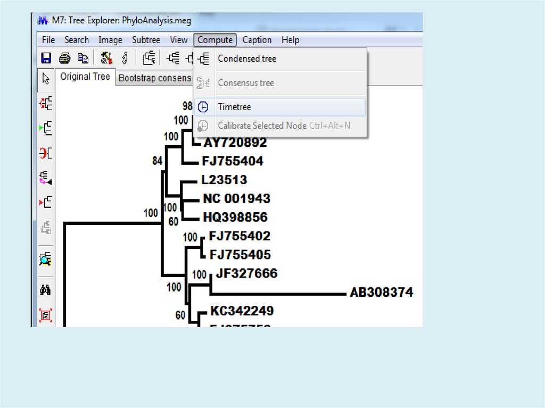Open the File menu
The width and height of the screenshot is (545, 408).
pyautogui.click(x=48, y=40)
